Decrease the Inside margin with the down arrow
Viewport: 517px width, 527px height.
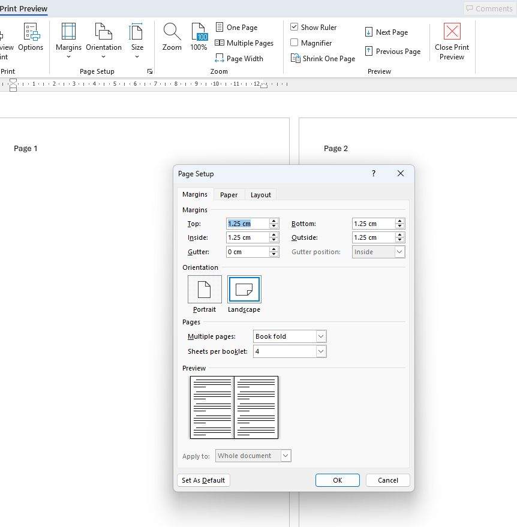[274, 240]
